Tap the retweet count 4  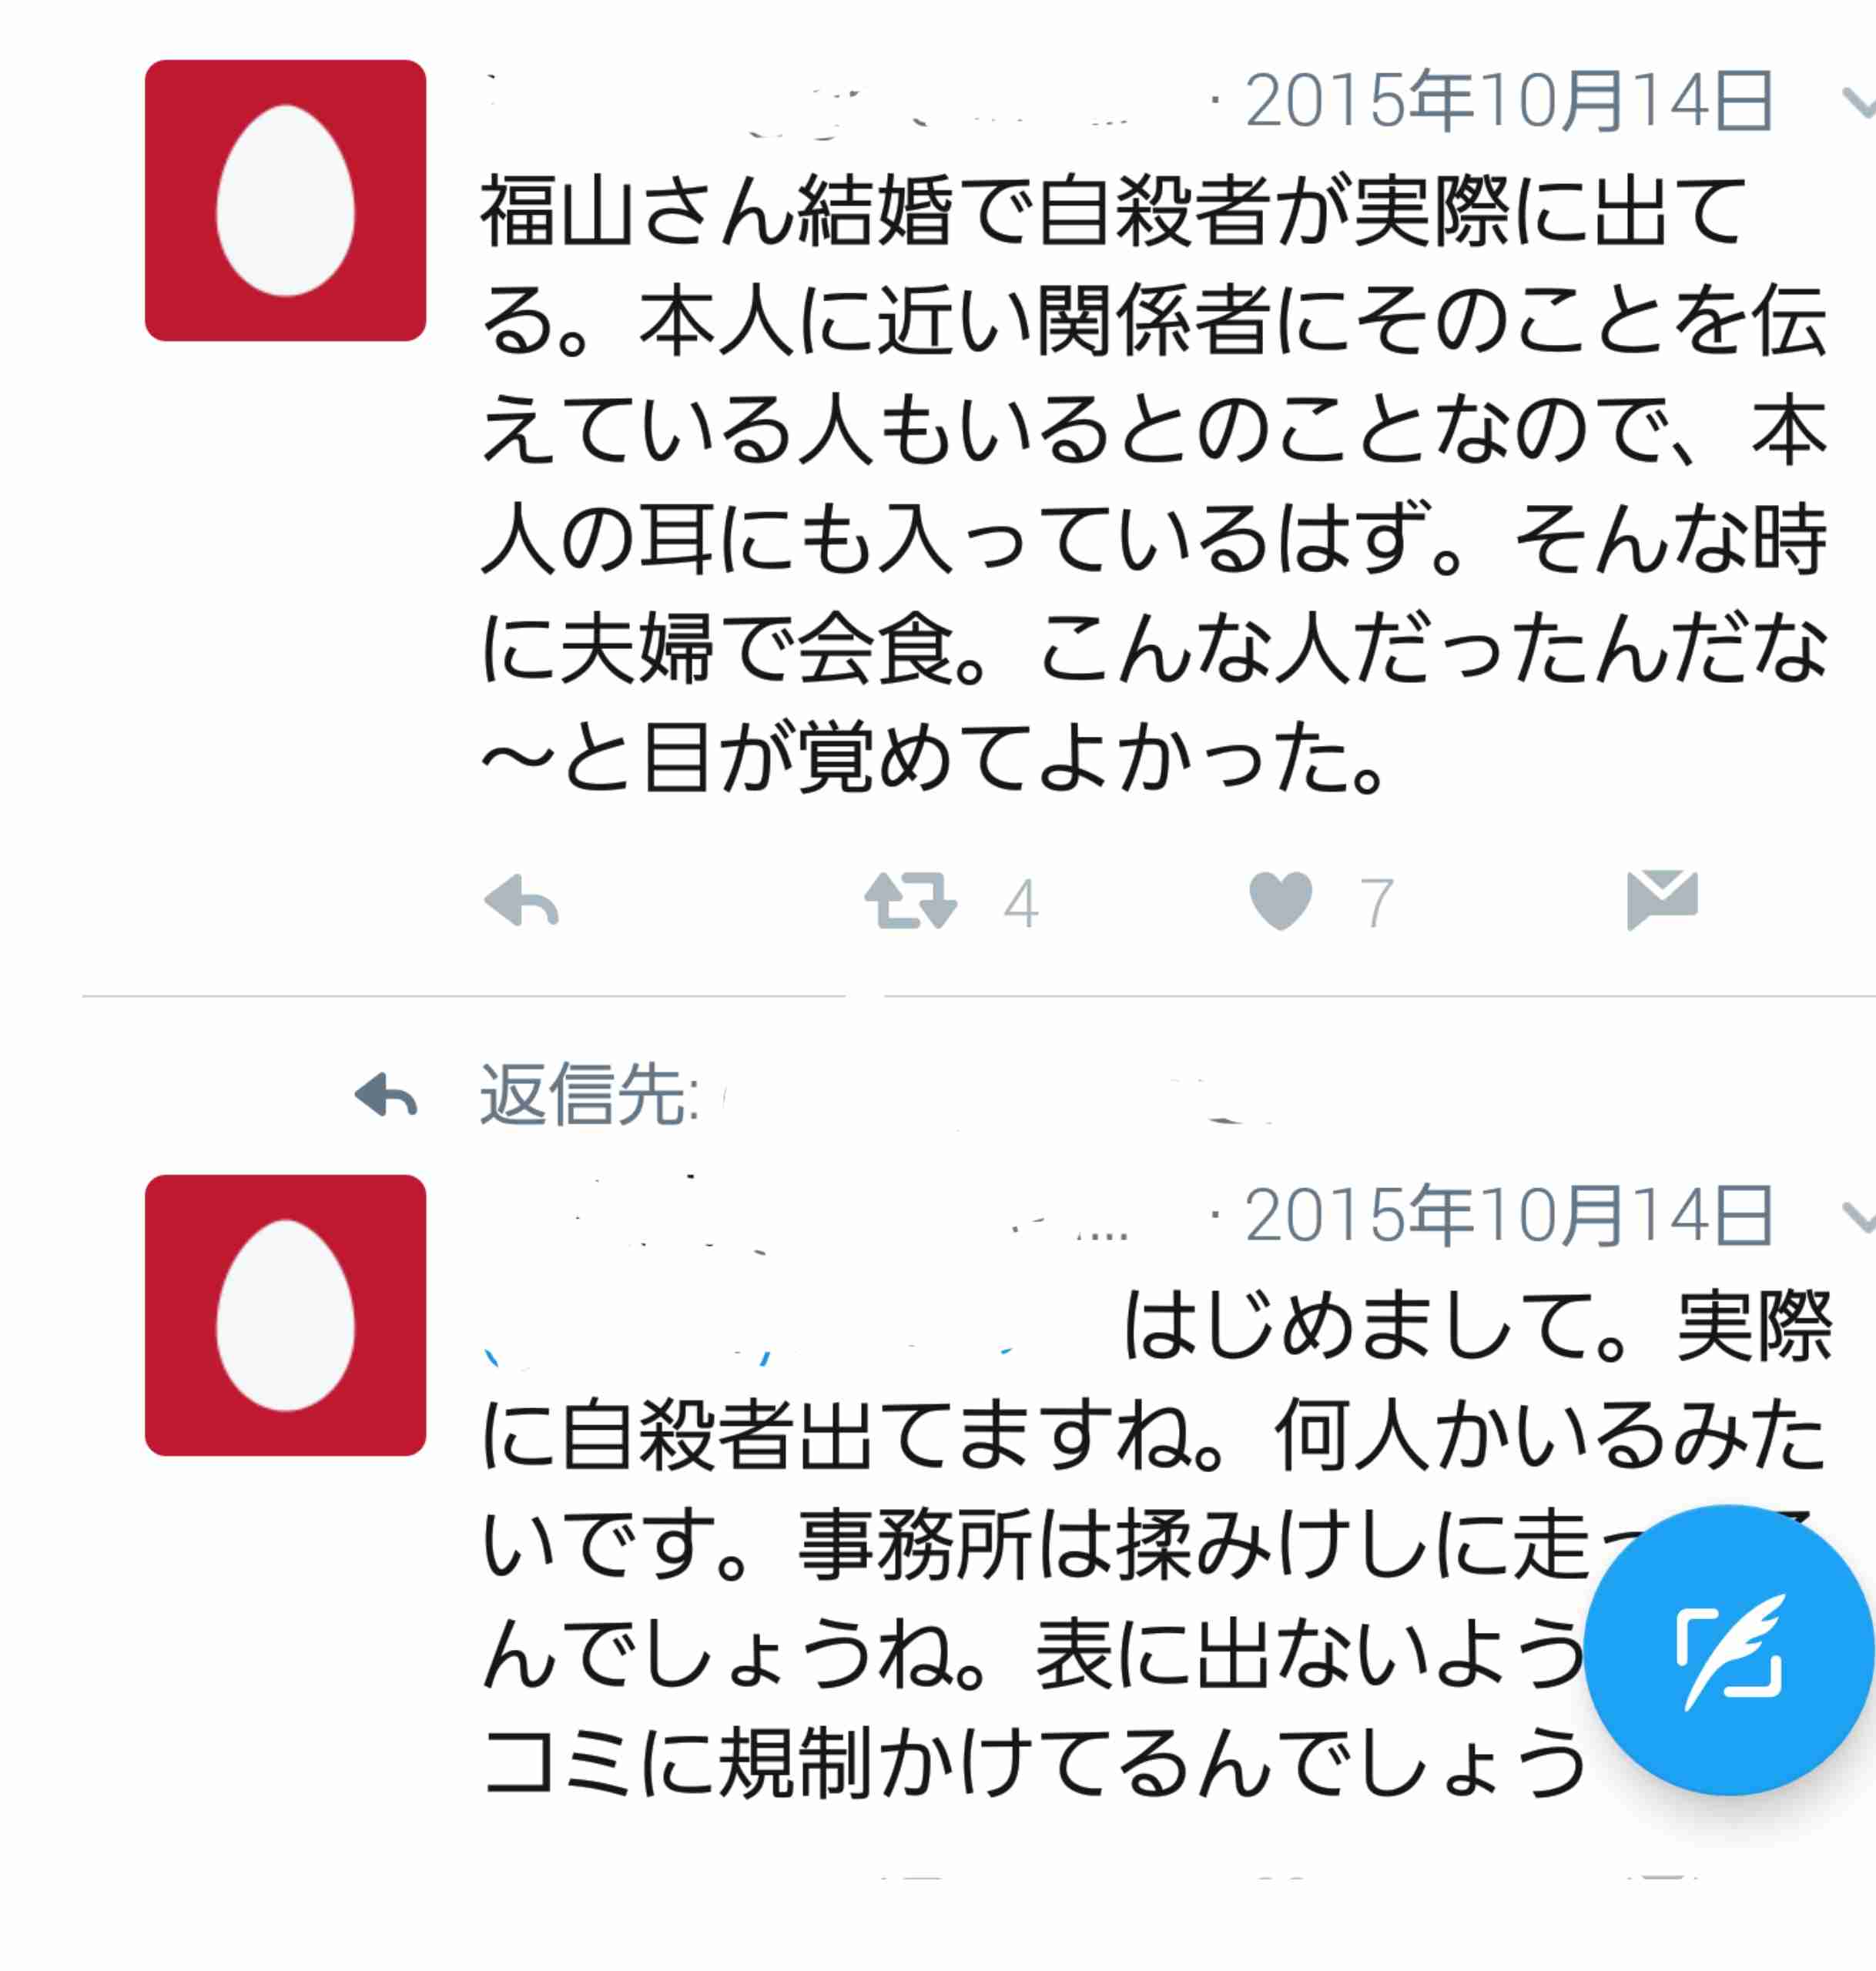point(1021,904)
